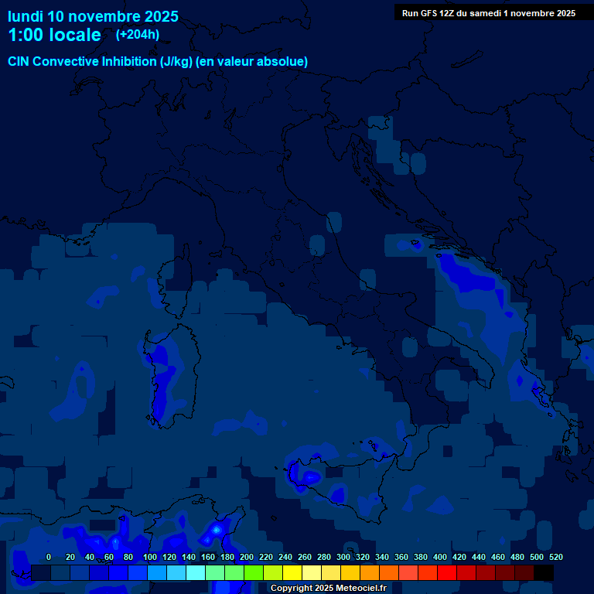Click the '520' legend scale value
This screenshot has height=594, width=594.
[x=555, y=557]
